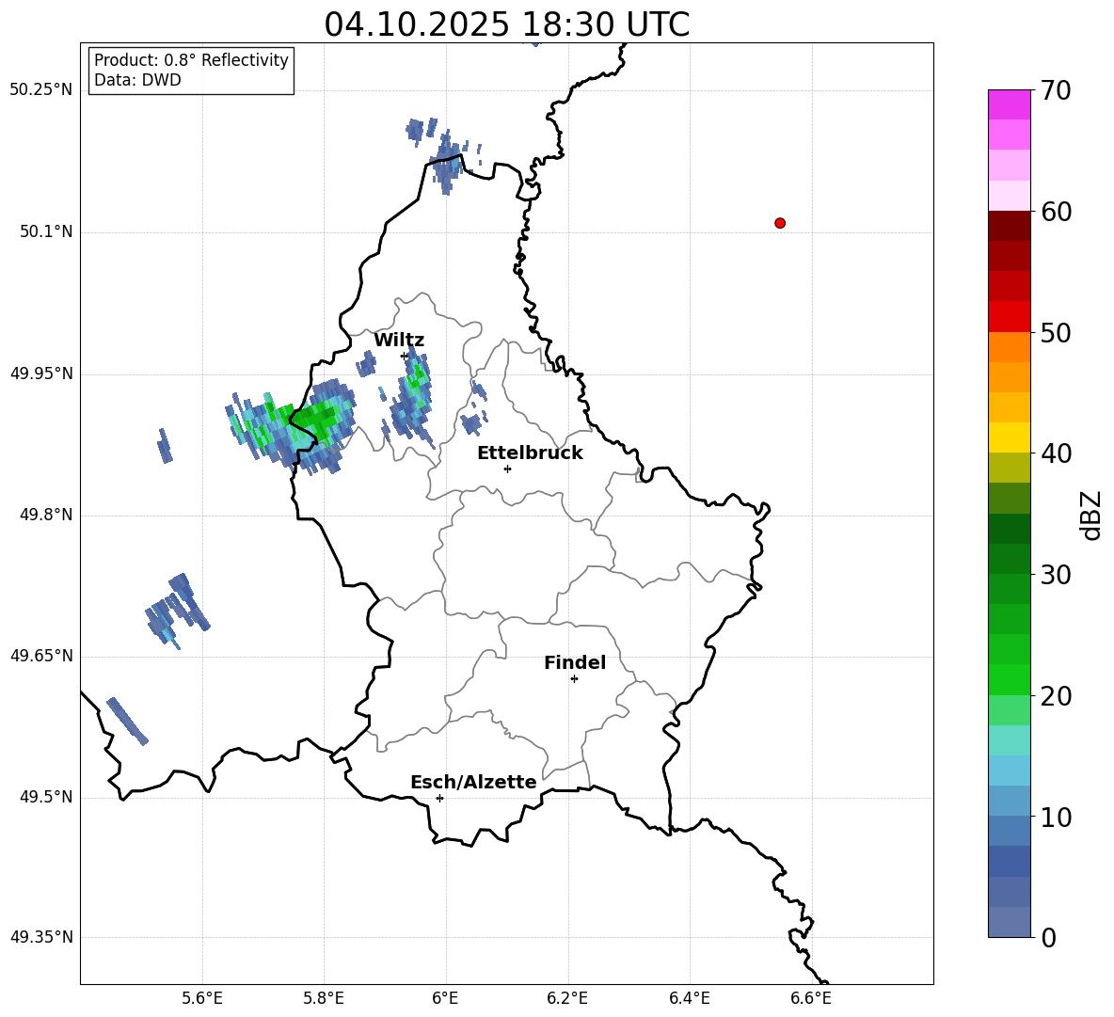This screenshot has width=1114, height=1017.
Task: Click the 6.2°E longitude label
Action: coord(567,999)
